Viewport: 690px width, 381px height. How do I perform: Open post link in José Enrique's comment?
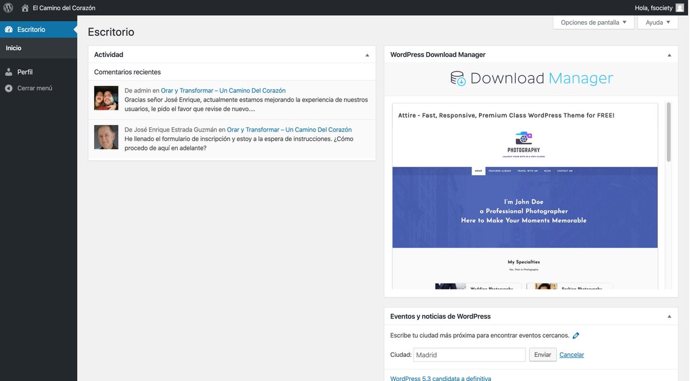point(289,130)
